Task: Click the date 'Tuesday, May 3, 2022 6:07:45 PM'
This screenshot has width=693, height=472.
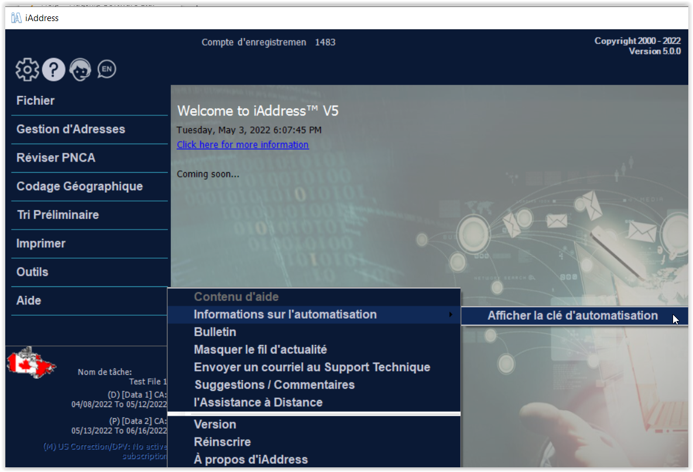Action: coord(249,130)
